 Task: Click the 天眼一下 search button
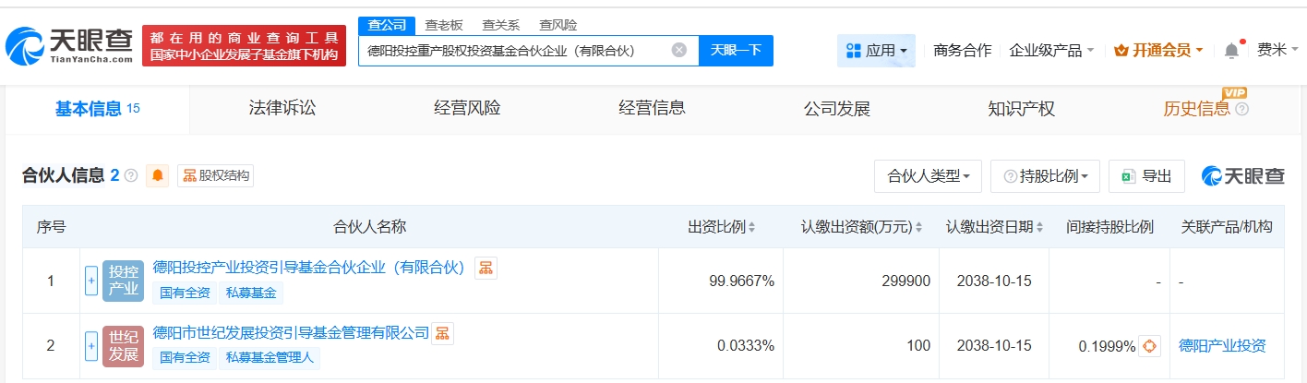pyautogui.click(x=736, y=51)
